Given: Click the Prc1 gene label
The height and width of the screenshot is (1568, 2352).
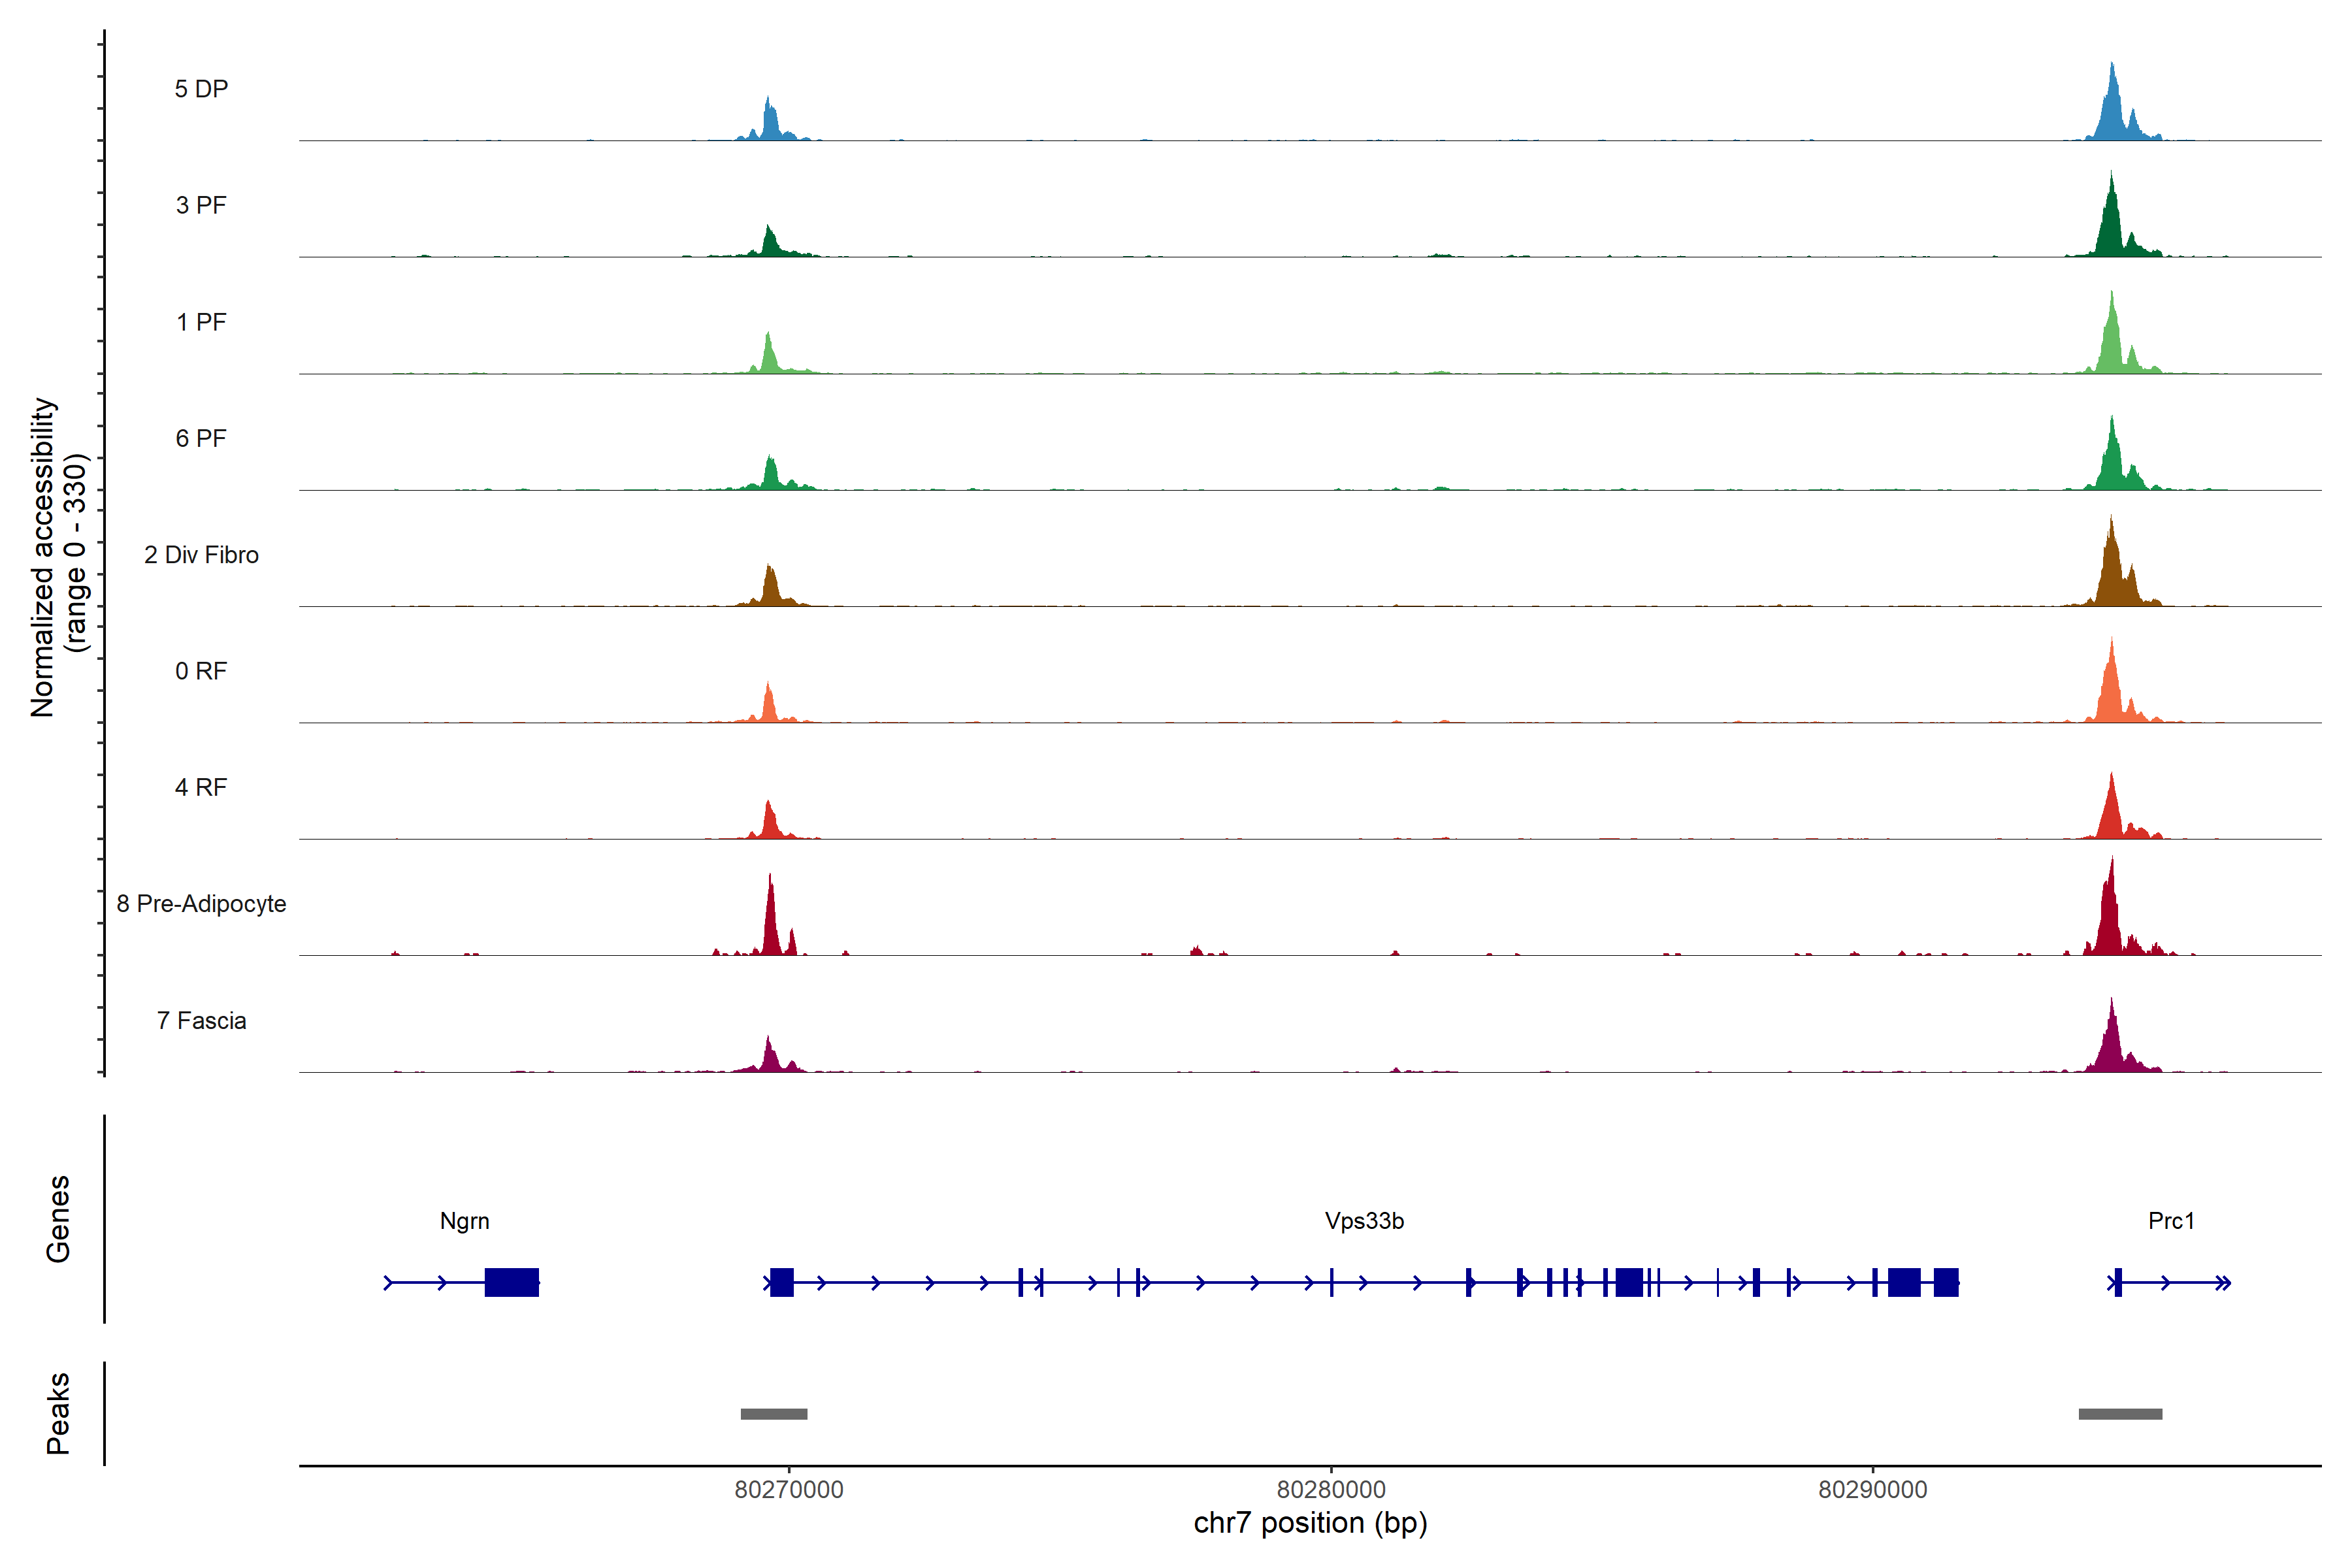Looking at the screenshot, I should (2171, 1221).
